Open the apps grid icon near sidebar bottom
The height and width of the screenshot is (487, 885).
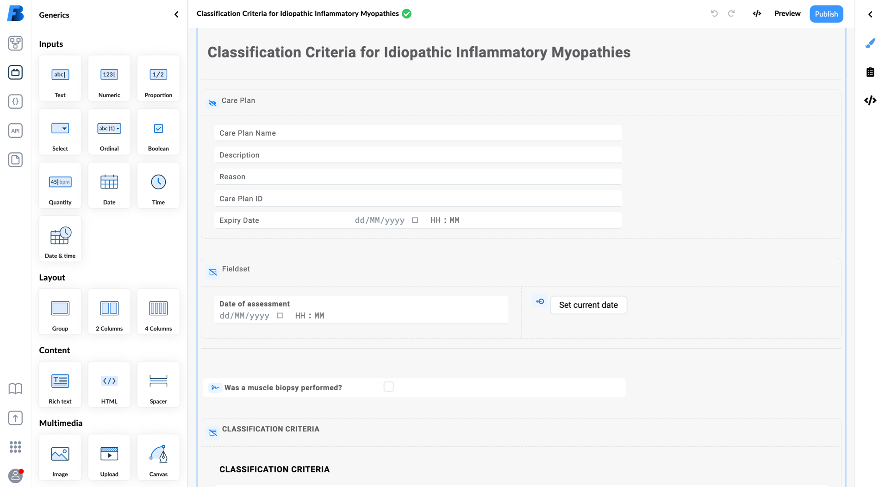(x=15, y=447)
